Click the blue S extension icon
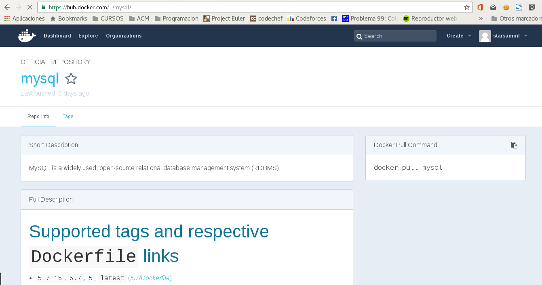The width and height of the screenshot is (542, 285). pos(519,7)
